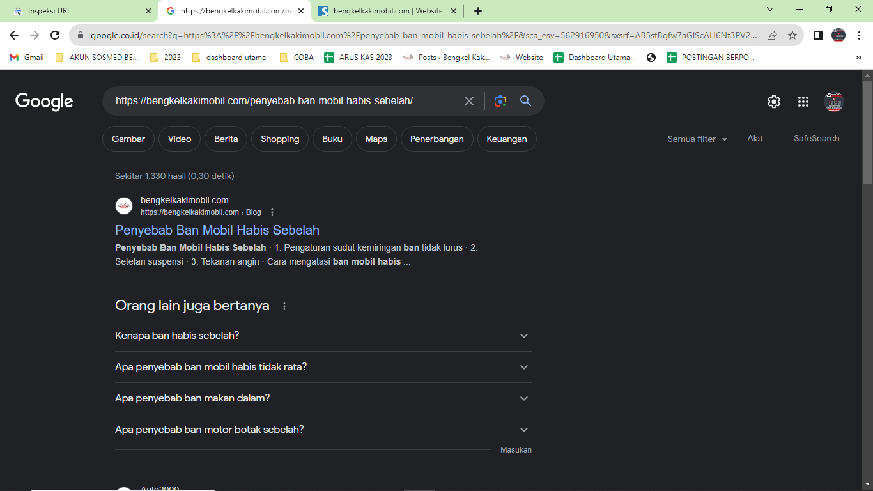Filter results by Keuangan
Viewport: 873px width, 491px height.
point(507,139)
